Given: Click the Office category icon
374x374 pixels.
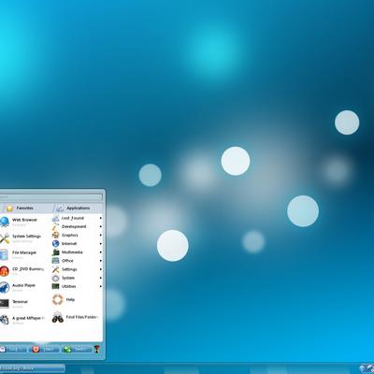Looking at the screenshot, I should coord(55,261).
